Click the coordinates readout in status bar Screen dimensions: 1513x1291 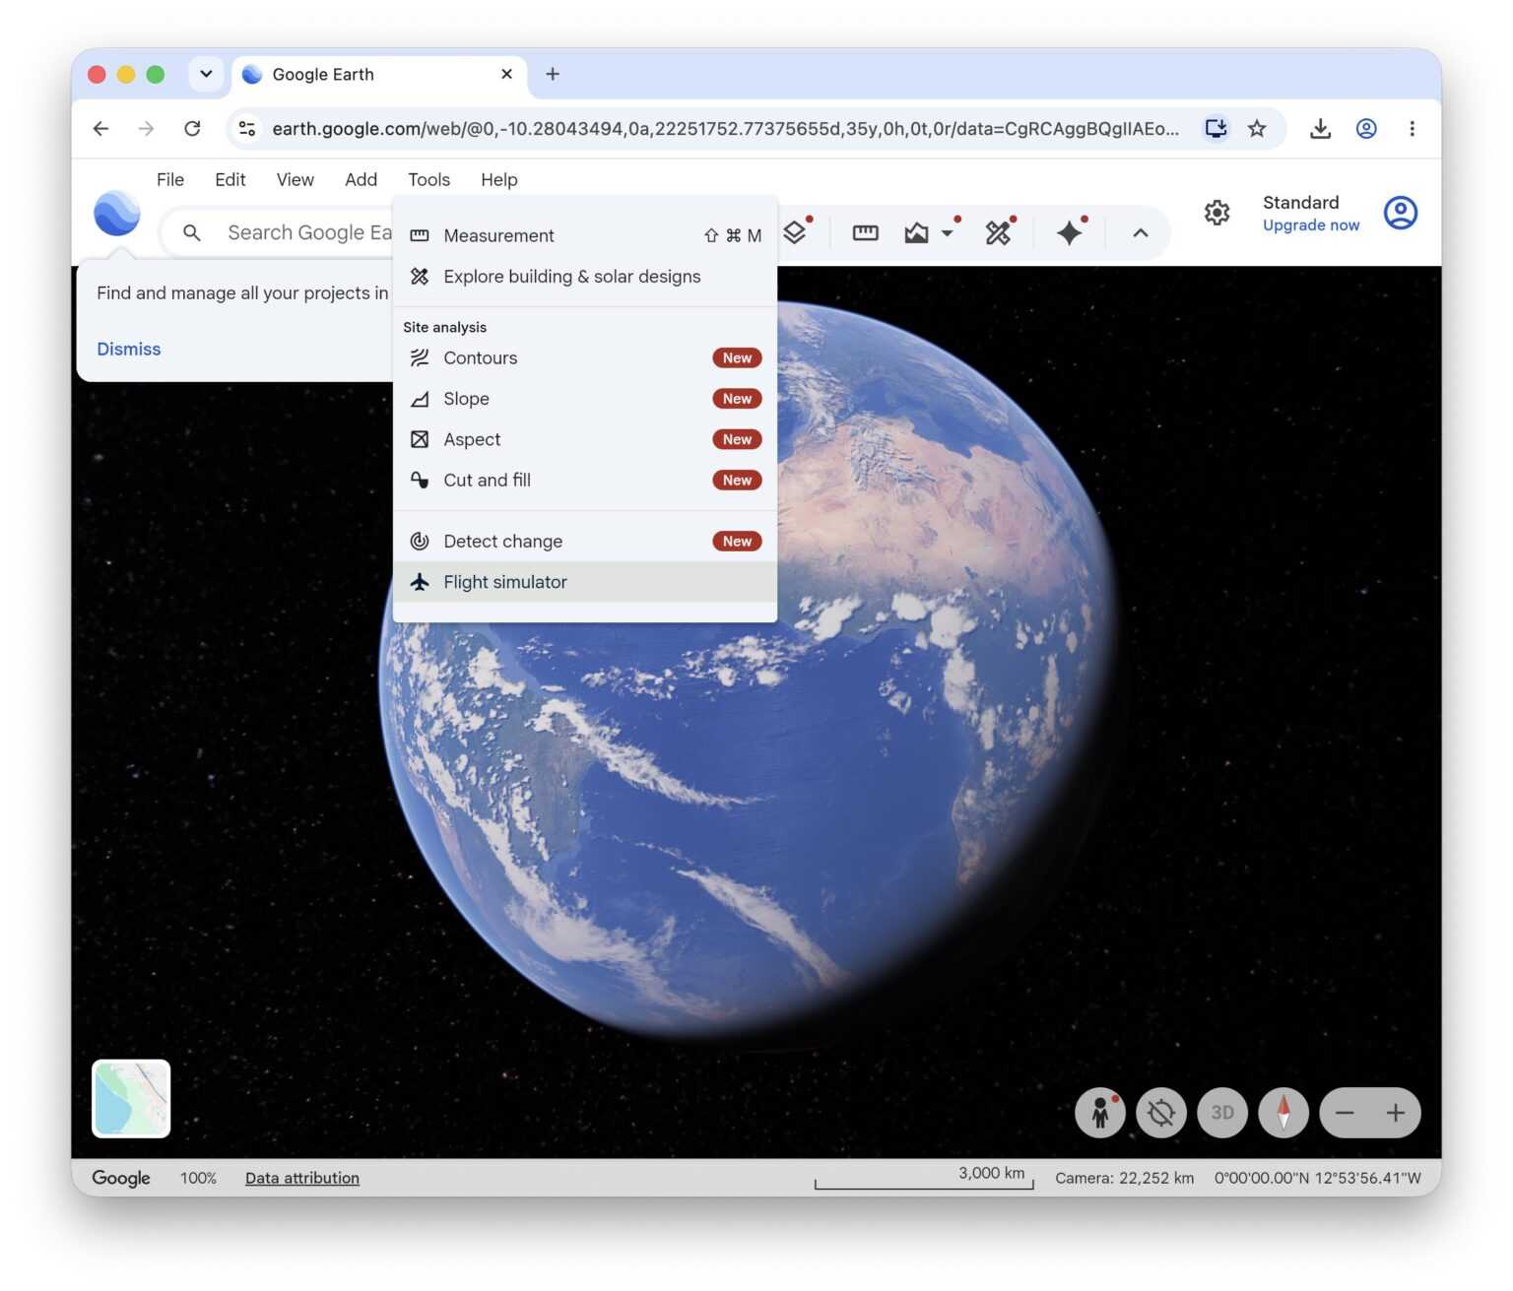point(1317,1178)
